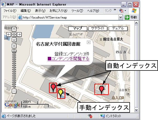Click the zoom slider handle
This screenshot has height=120, width=158.
14,51
